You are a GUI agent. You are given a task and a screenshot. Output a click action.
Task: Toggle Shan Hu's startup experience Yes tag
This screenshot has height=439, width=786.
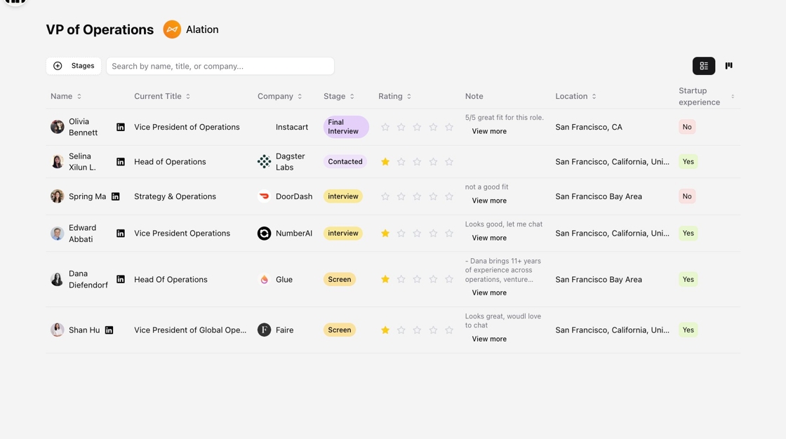688,330
